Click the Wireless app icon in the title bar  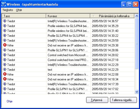pyautogui.click(x=4, y=4)
